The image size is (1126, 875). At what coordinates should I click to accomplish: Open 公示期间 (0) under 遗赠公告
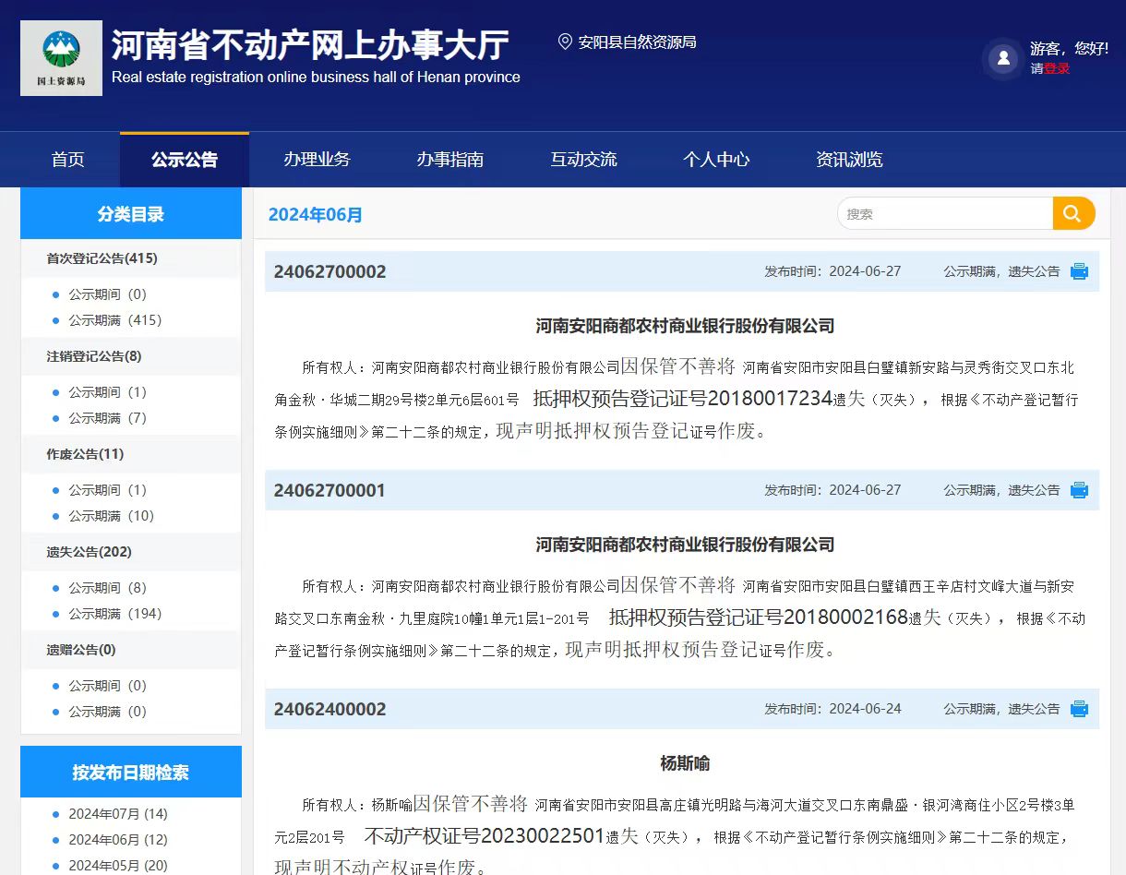click(107, 686)
